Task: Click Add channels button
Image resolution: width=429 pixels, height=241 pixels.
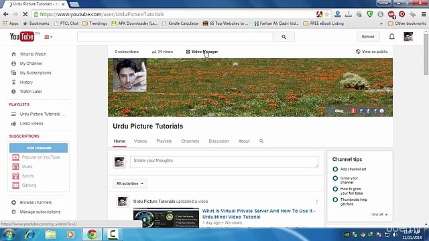Action: [39, 148]
